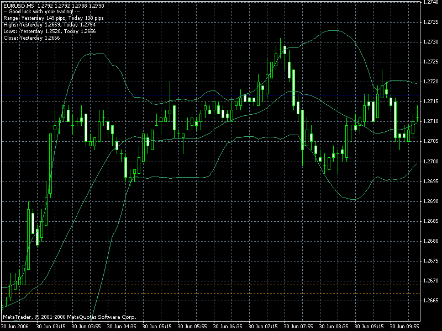Select the 1.2685 price axis label
The height and width of the screenshot is (331, 442).
(x=431, y=221)
